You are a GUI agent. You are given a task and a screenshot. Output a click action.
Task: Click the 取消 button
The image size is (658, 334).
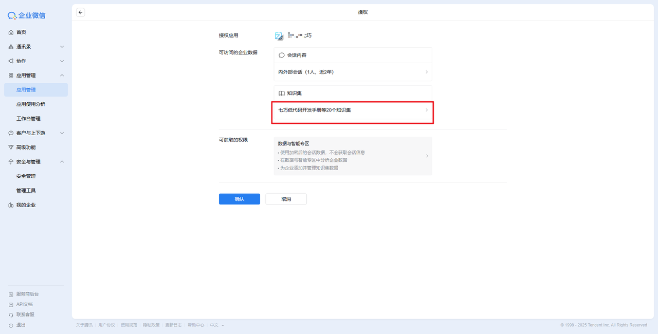pos(286,199)
